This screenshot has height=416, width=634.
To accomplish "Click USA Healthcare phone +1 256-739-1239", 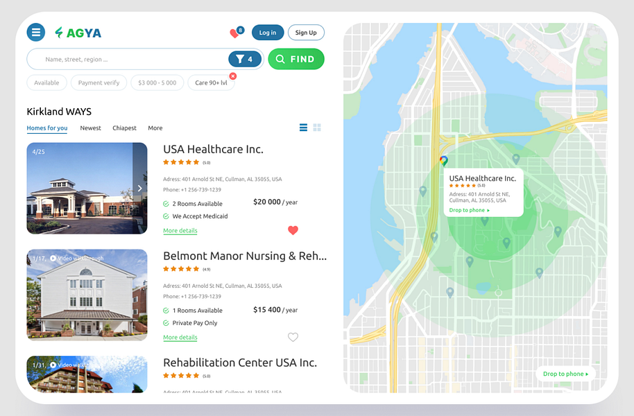I will click(x=192, y=189).
